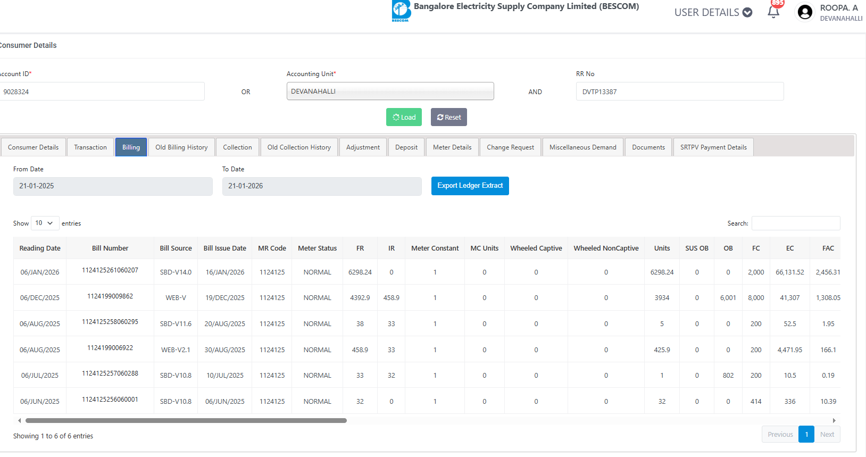Select the SRTPV Payment Details tab
Image resolution: width=866 pixels, height=457 pixels.
click(x=713, y=147)
